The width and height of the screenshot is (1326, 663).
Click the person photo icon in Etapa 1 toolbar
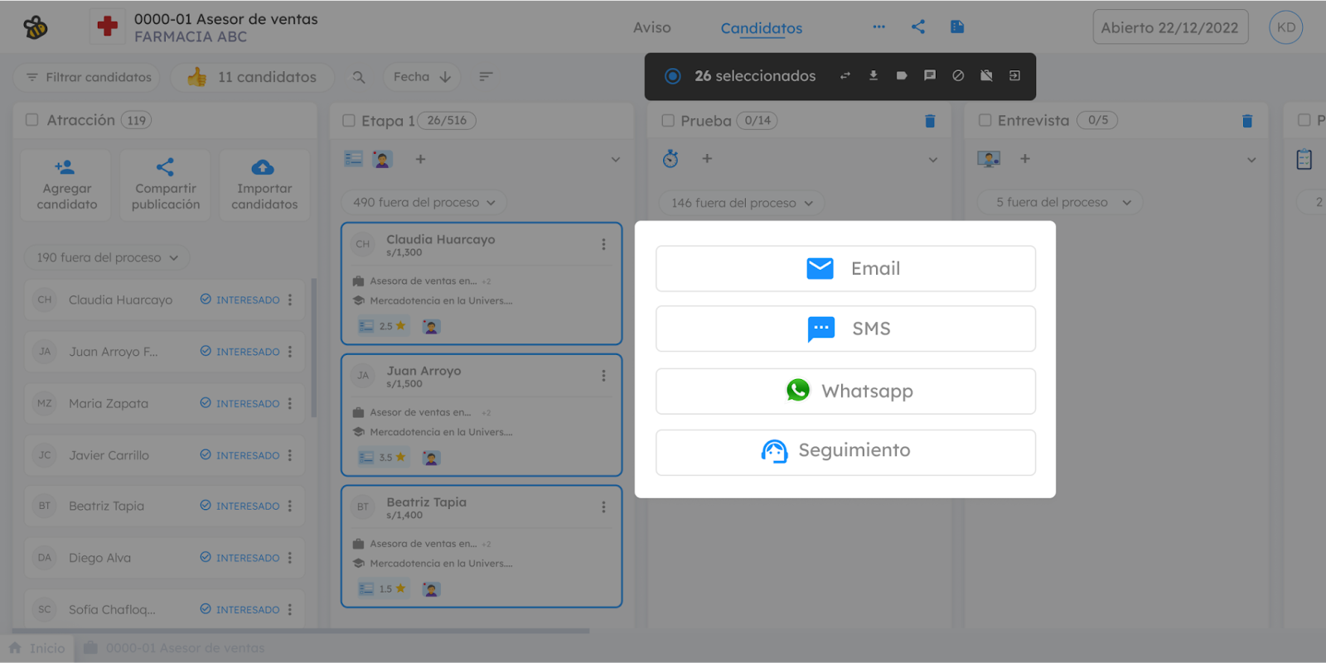click(382, 159)
